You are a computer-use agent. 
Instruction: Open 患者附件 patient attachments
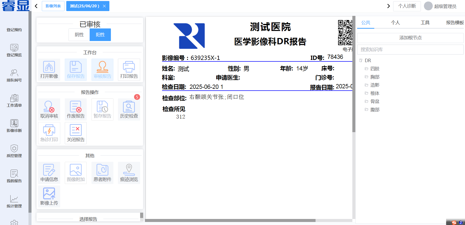coord(102,173)
